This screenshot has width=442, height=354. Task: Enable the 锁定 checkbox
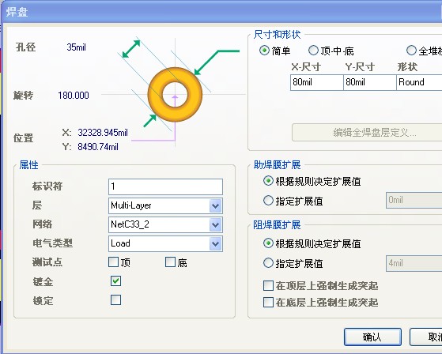[116, 300]
